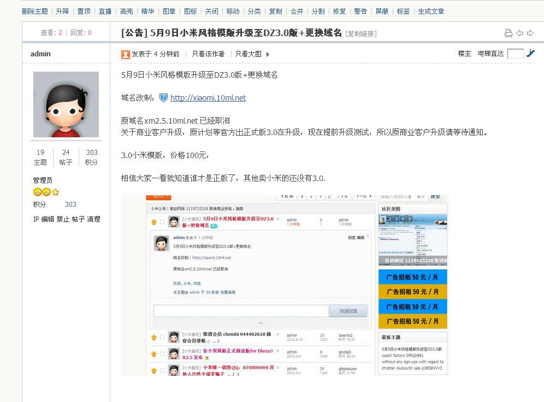Click 编辑 in the author admin links
Image resolution: width=544 pixels, height=402 pixels.
(x=48, y=219)
